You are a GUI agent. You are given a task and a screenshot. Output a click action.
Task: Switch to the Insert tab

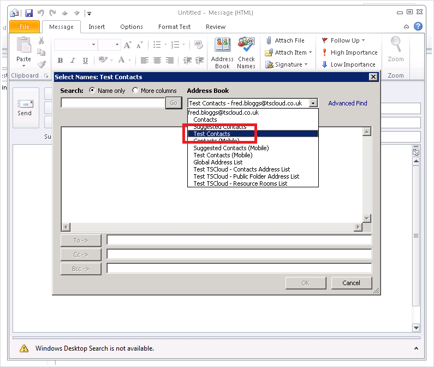(x=97, y=27)
